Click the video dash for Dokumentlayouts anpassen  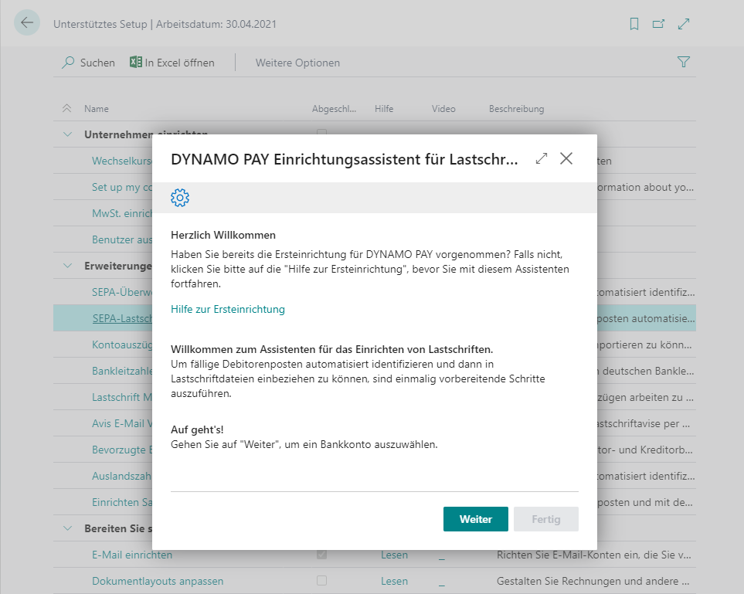(x=442, y=584)
